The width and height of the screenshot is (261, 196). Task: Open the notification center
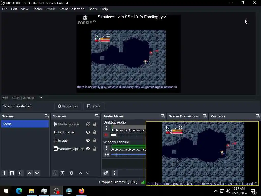click(x=253, y=191)
